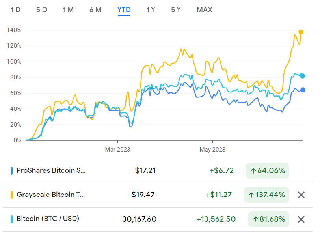Click the yellow endpoint dot on chart
The width and height of the screenshot is (320, 232).
pos(301,32)
